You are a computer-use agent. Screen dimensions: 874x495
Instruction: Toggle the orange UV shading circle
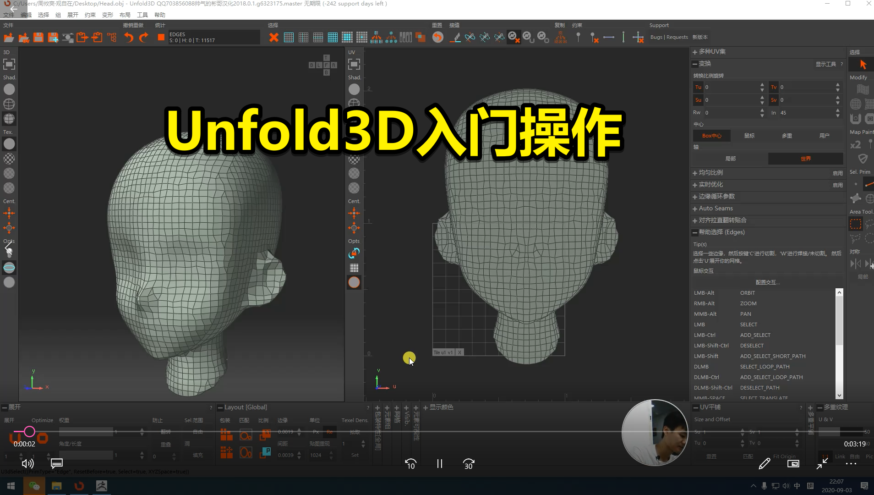[x=354, y=282]
